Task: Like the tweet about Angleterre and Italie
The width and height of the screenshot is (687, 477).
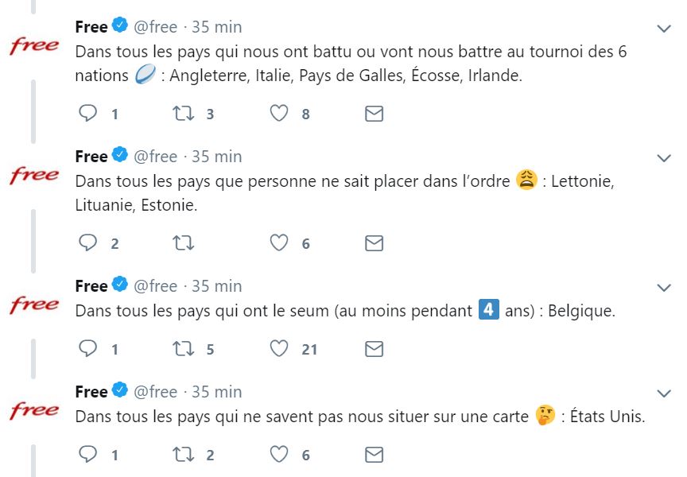Action: [x=278, y=114]
